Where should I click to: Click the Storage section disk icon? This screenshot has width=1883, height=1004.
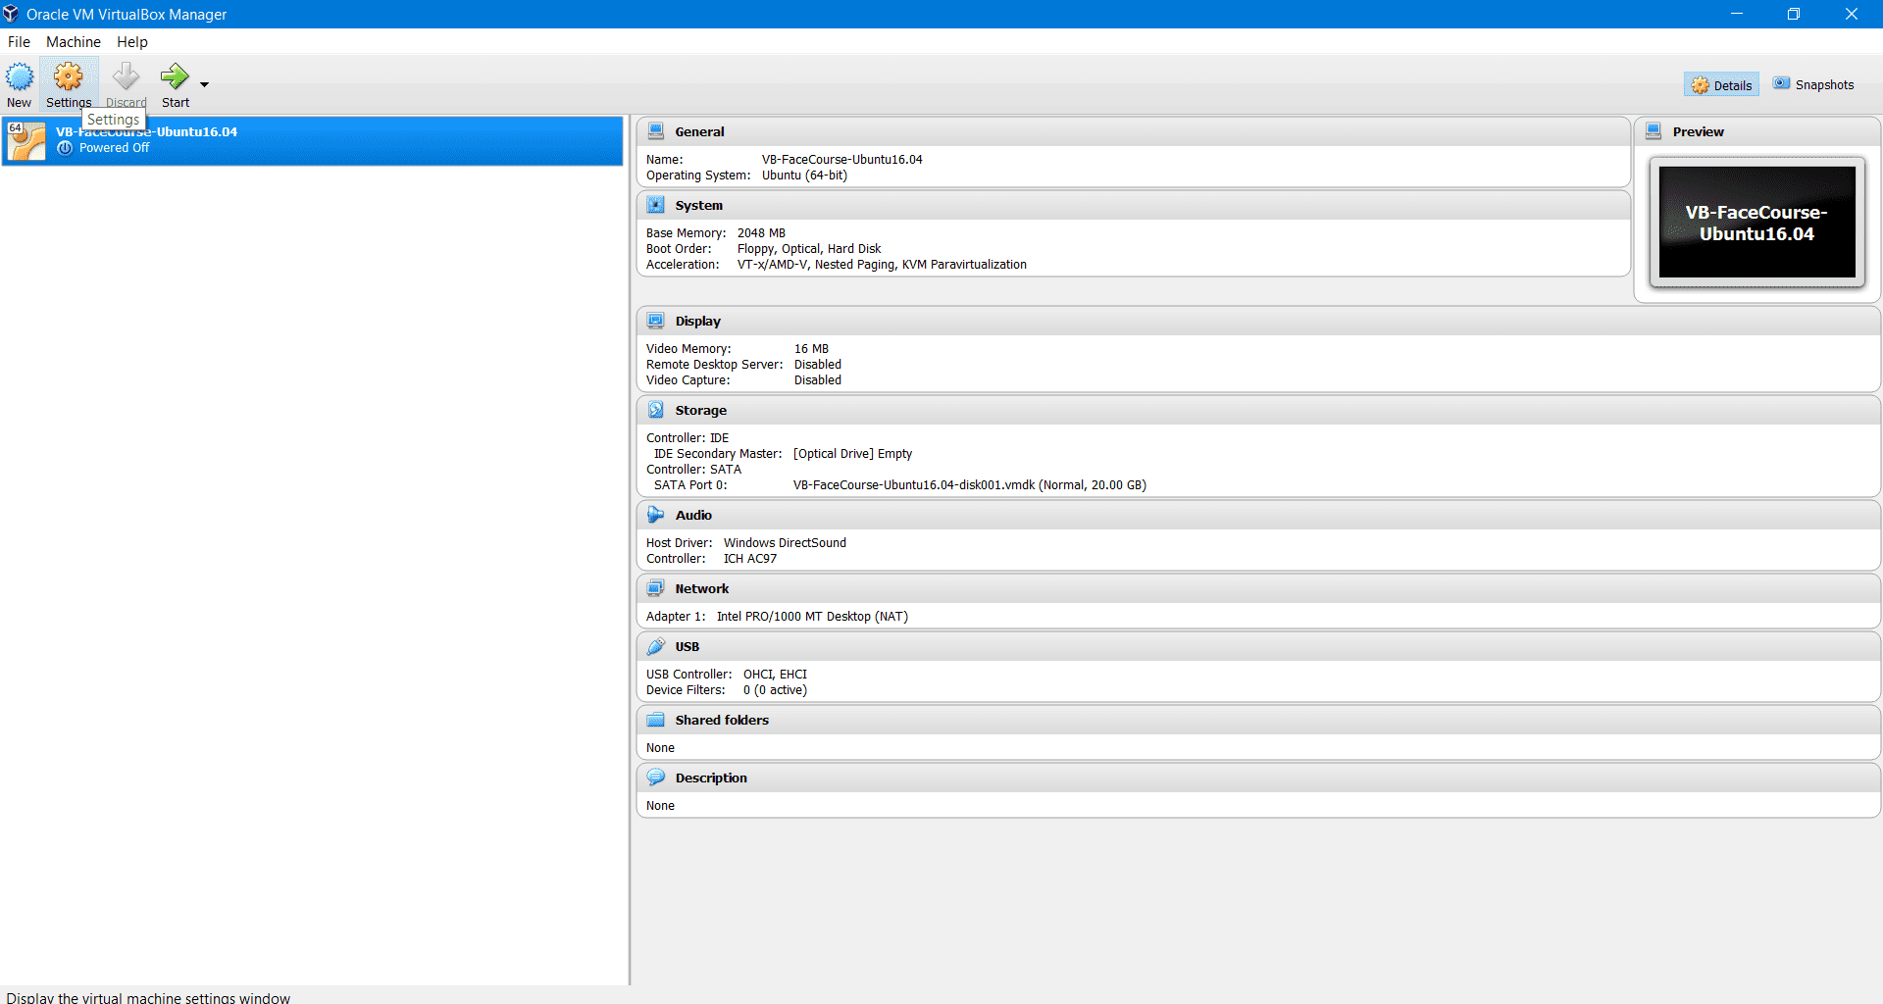[656, 410]
